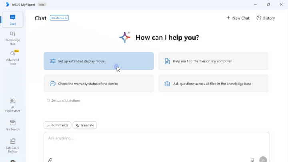The width and height of the screenshot is (288, 162).
Task: Start a New Chat
Action: click(238, 18)
